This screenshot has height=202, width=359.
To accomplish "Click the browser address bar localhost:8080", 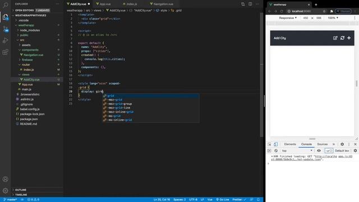I will click(x=301, y=11).
